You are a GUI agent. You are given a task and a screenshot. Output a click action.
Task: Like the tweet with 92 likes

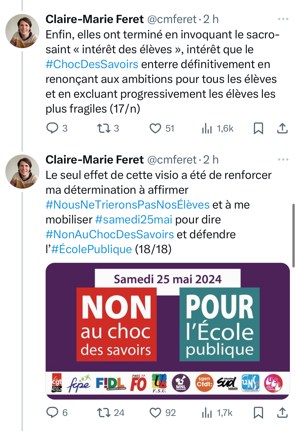click(155, 413)
